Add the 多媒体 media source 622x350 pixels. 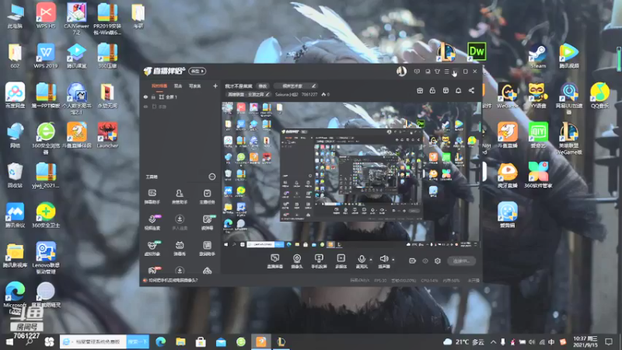[341, 261]
